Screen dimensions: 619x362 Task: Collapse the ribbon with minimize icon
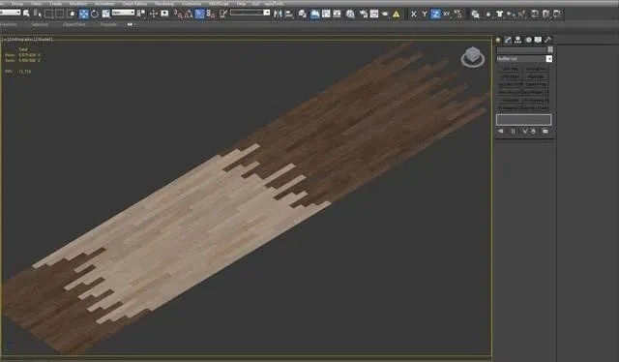[130, 24]
